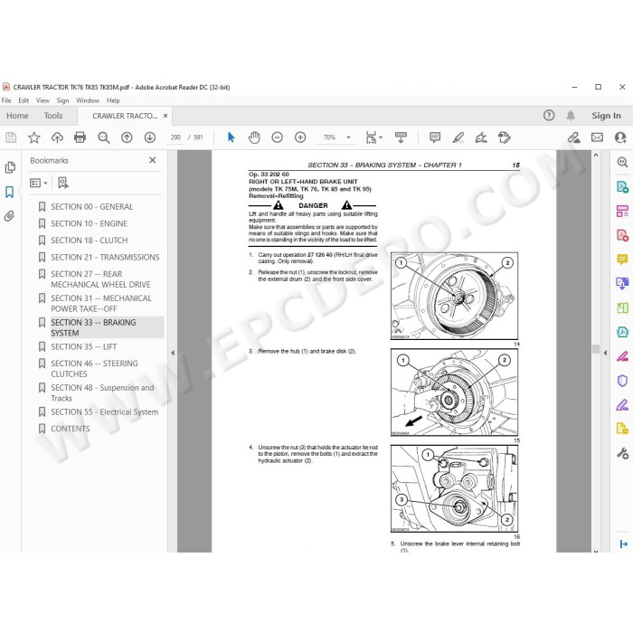The width and height of the screenshot is (633, 633).
Task: Go to previous page arrow
Action: point(127,137)
